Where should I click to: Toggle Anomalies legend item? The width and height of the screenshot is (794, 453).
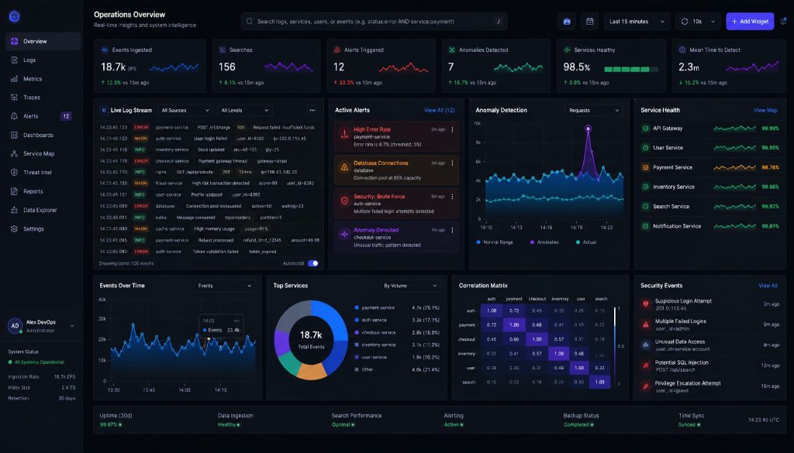tap(544, 242)
